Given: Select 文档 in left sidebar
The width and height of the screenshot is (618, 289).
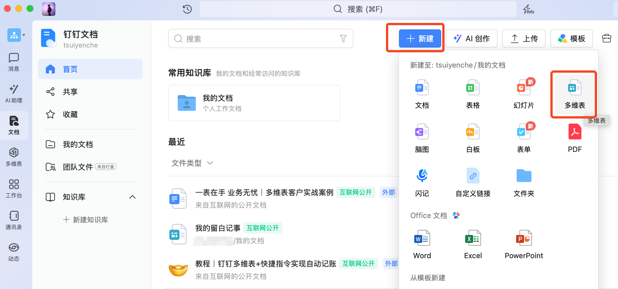Looking at the screenshot, I should pos(14,126).
